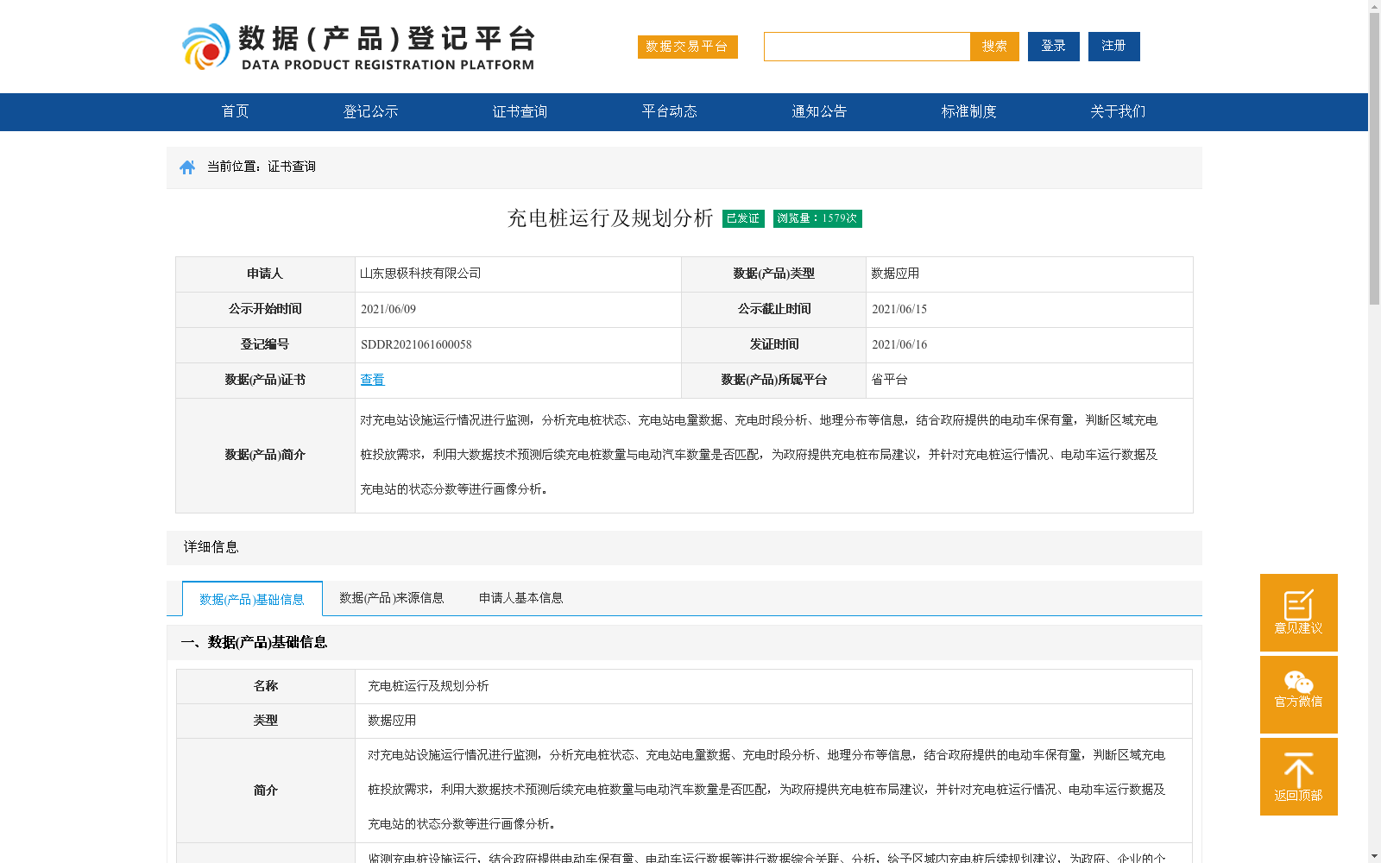
Task: Click the platform logo icon
Action: [205, 47]
